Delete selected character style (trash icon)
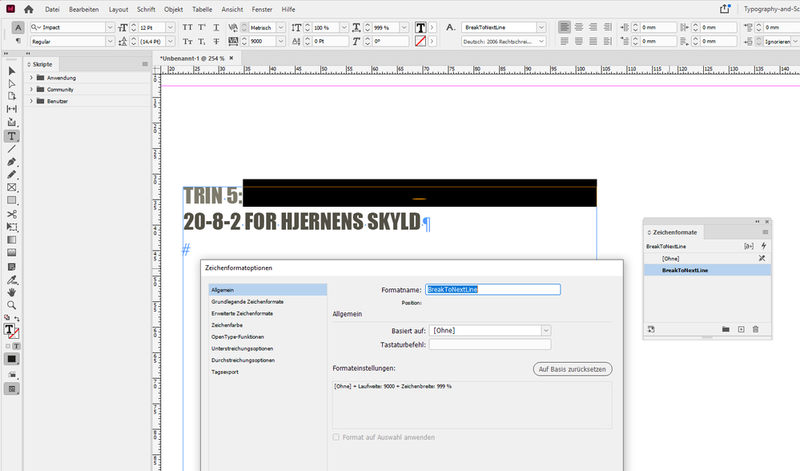Screen dimensions: 800x471 [756, 329]
